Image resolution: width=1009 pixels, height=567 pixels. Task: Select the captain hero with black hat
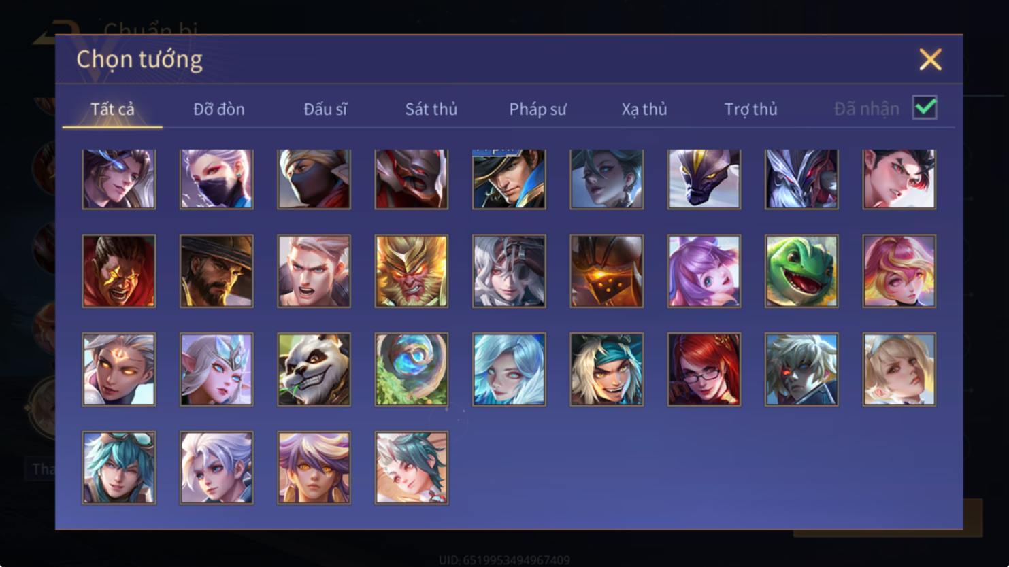[x=509, y=179]
